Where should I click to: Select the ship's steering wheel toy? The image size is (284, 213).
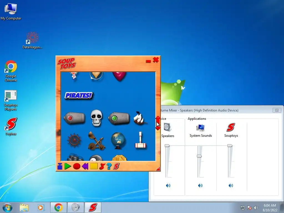pos(74,140)
